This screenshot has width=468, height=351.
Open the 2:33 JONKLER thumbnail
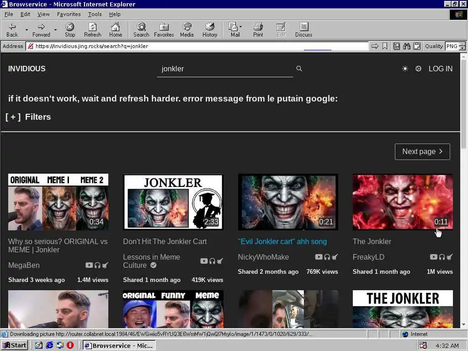coord(173,202)
